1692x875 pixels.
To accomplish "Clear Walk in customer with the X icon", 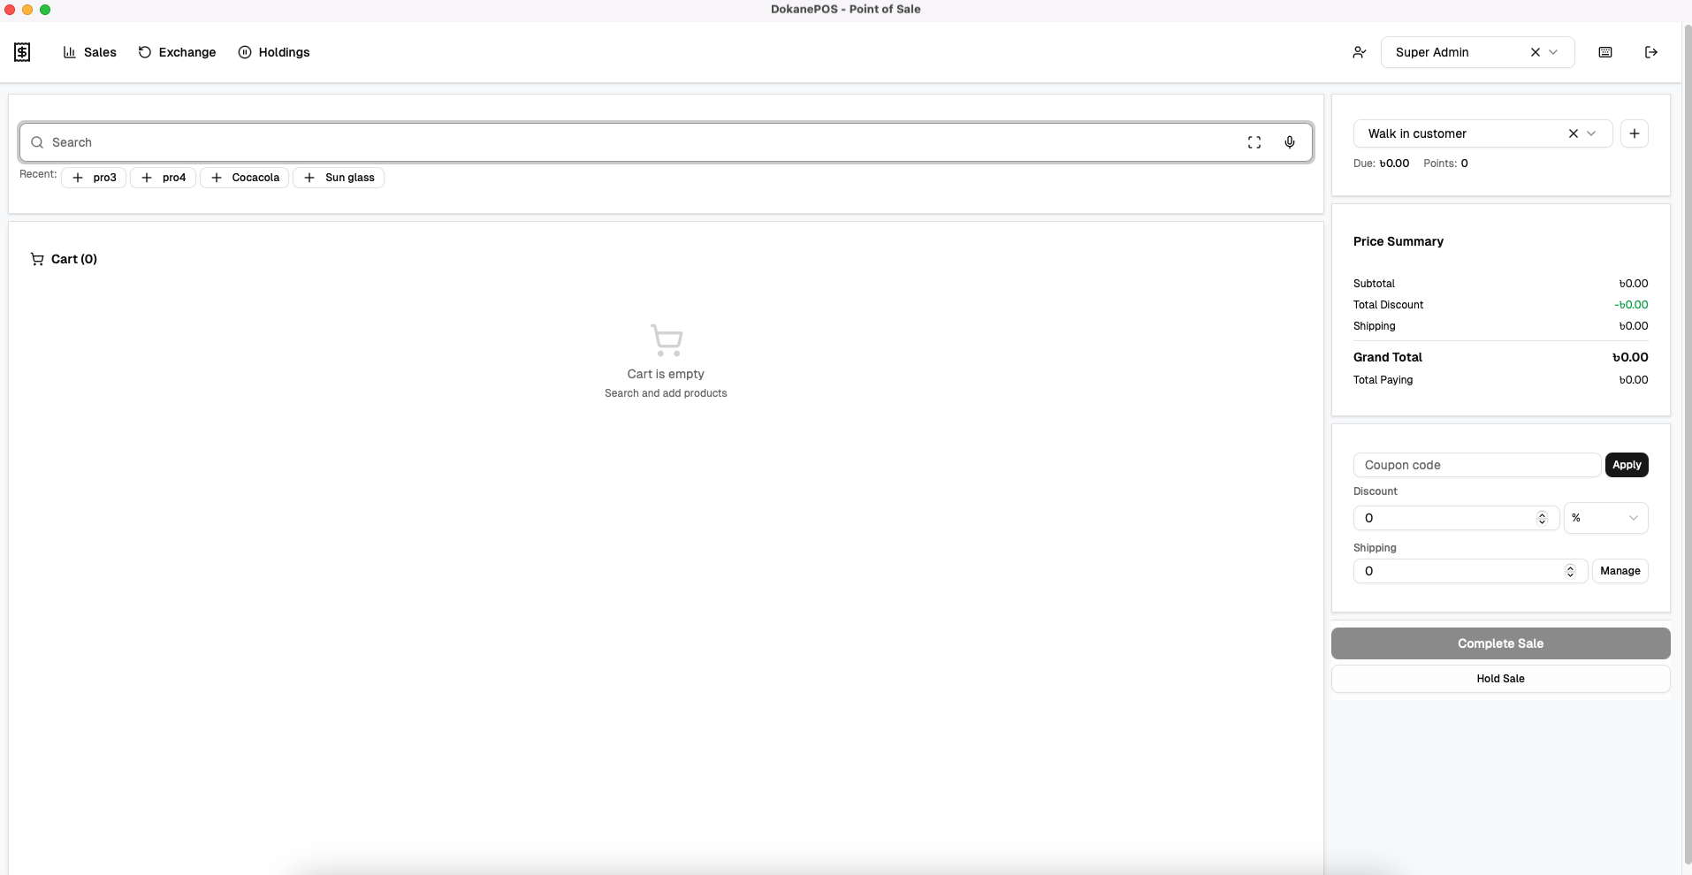I will [x=1574, y=133].
